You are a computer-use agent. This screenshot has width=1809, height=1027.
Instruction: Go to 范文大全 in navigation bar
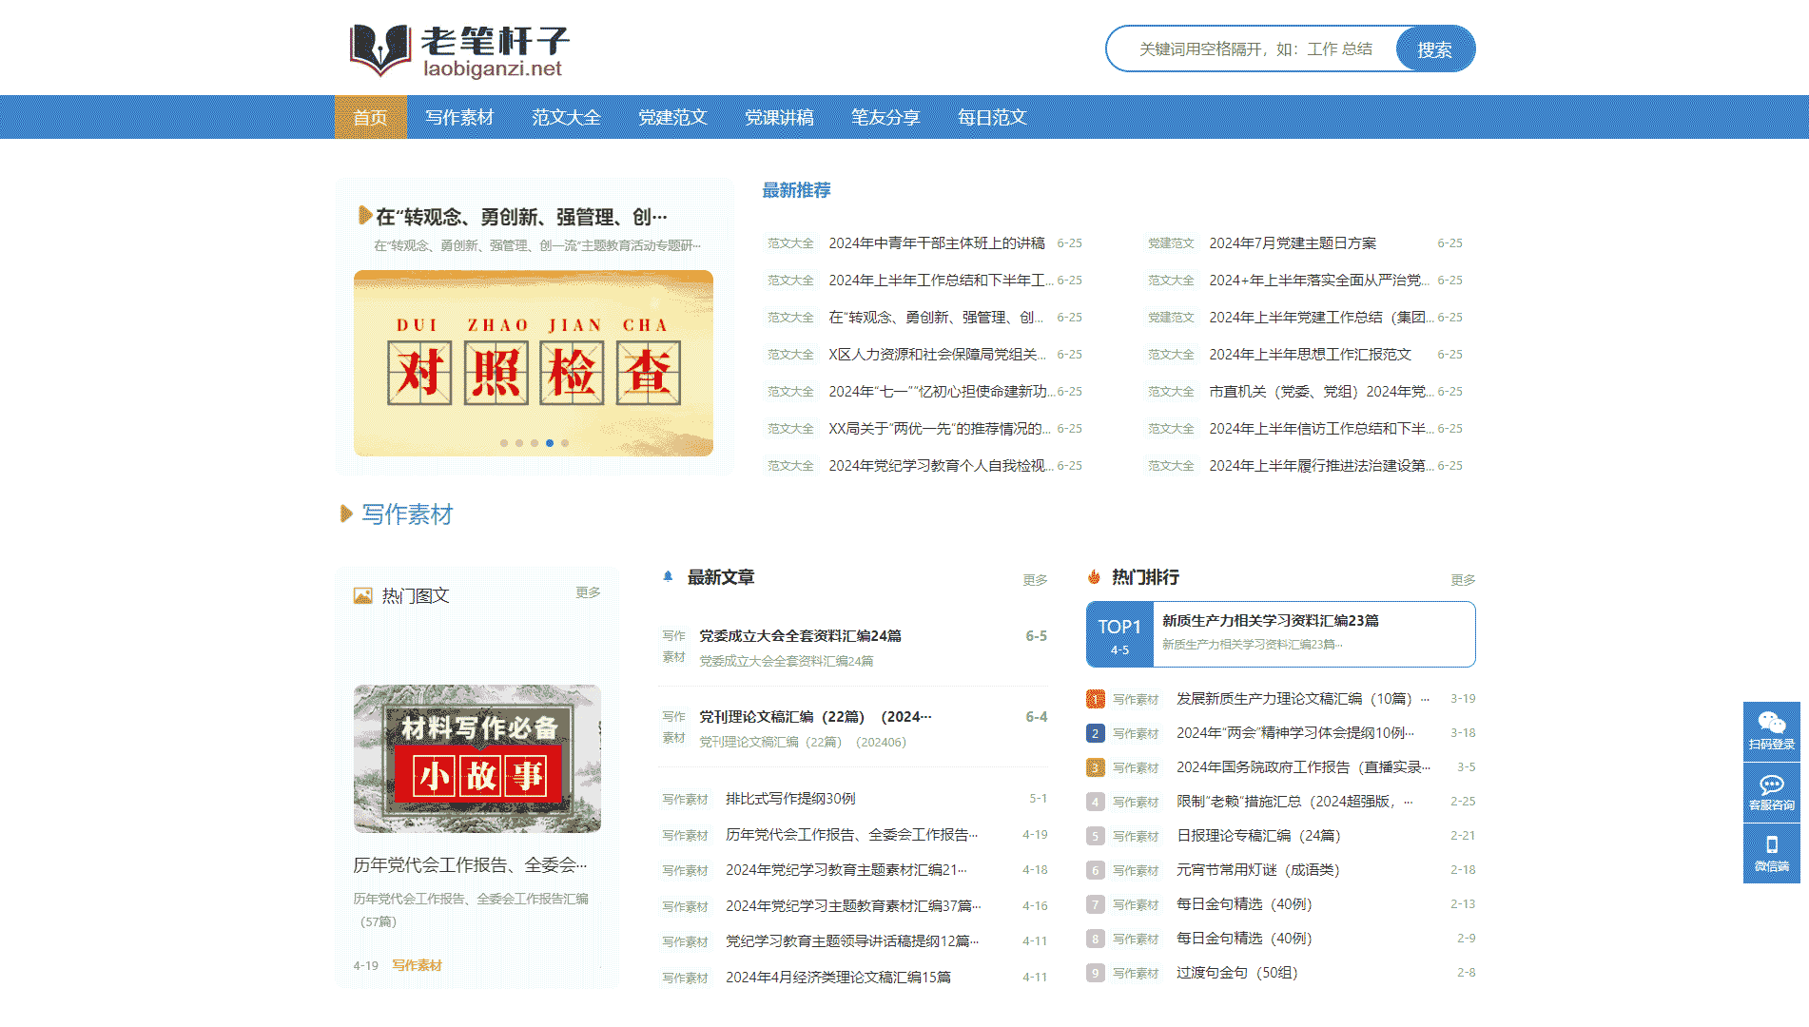coord(566,117)
